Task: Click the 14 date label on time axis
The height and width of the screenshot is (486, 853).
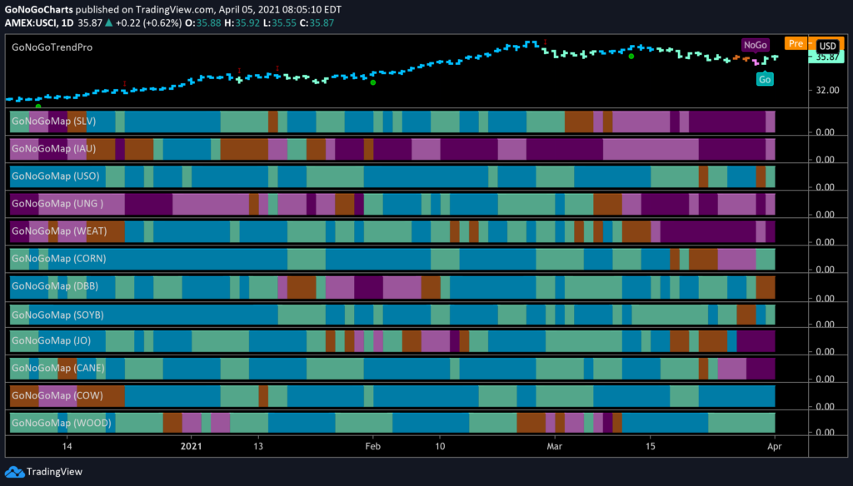Action: [x=67, y=446]
